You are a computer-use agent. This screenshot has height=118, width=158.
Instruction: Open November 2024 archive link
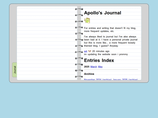coord(98,79)
